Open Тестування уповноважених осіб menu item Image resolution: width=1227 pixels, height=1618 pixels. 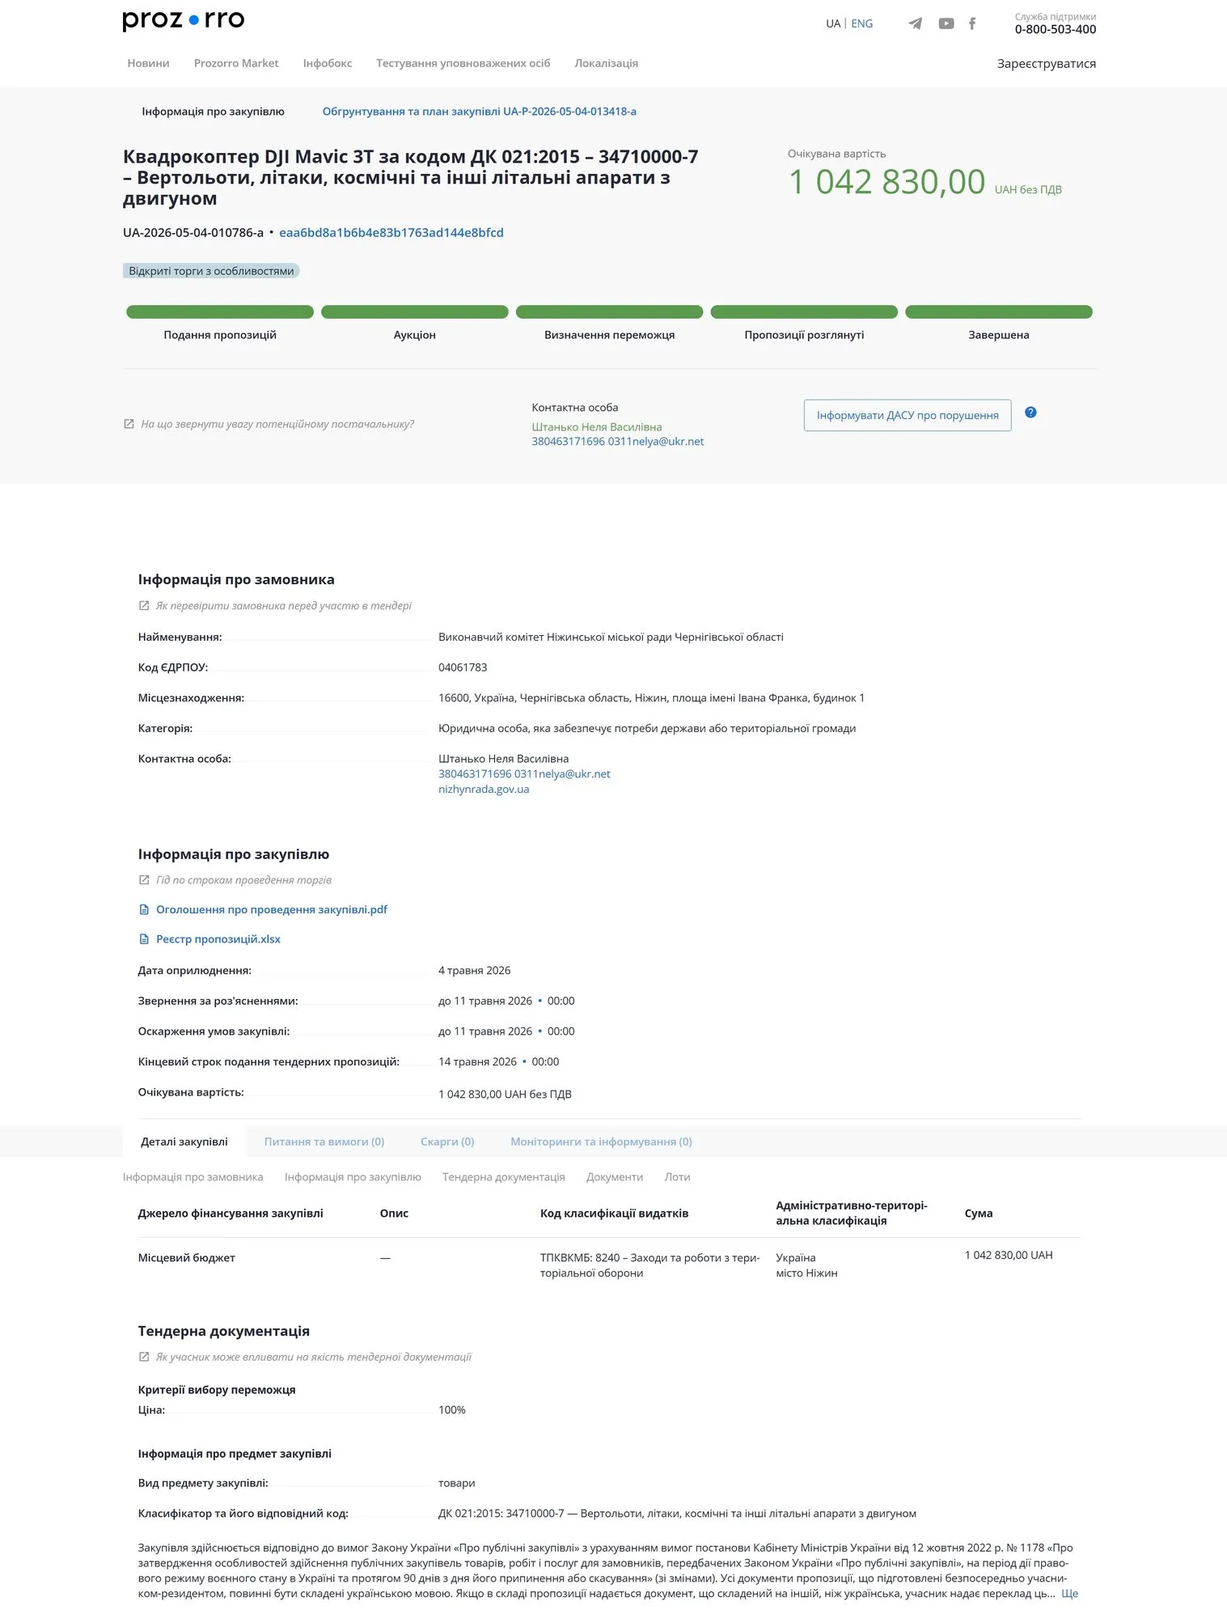[463, 63]
